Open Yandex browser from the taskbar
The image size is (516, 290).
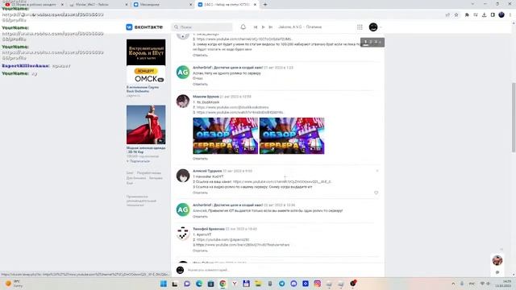pyautogui.click(x=235, y=284)
